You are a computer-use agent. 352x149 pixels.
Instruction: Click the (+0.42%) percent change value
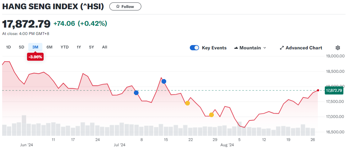[x=92, y=23]
